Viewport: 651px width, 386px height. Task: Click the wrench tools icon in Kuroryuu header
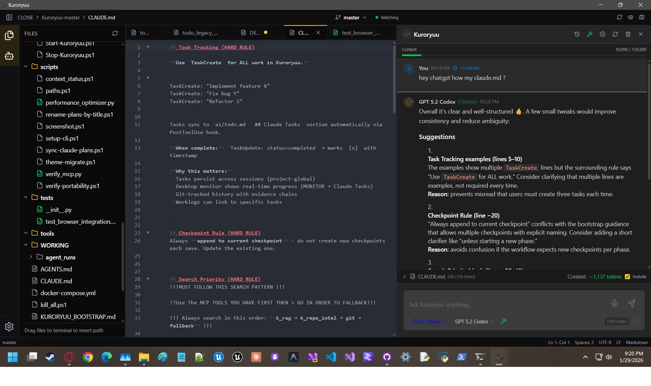[x=590, y=34]
